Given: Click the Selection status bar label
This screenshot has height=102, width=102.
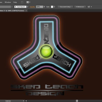Looking at the screenshot, I should coord(8,101).
